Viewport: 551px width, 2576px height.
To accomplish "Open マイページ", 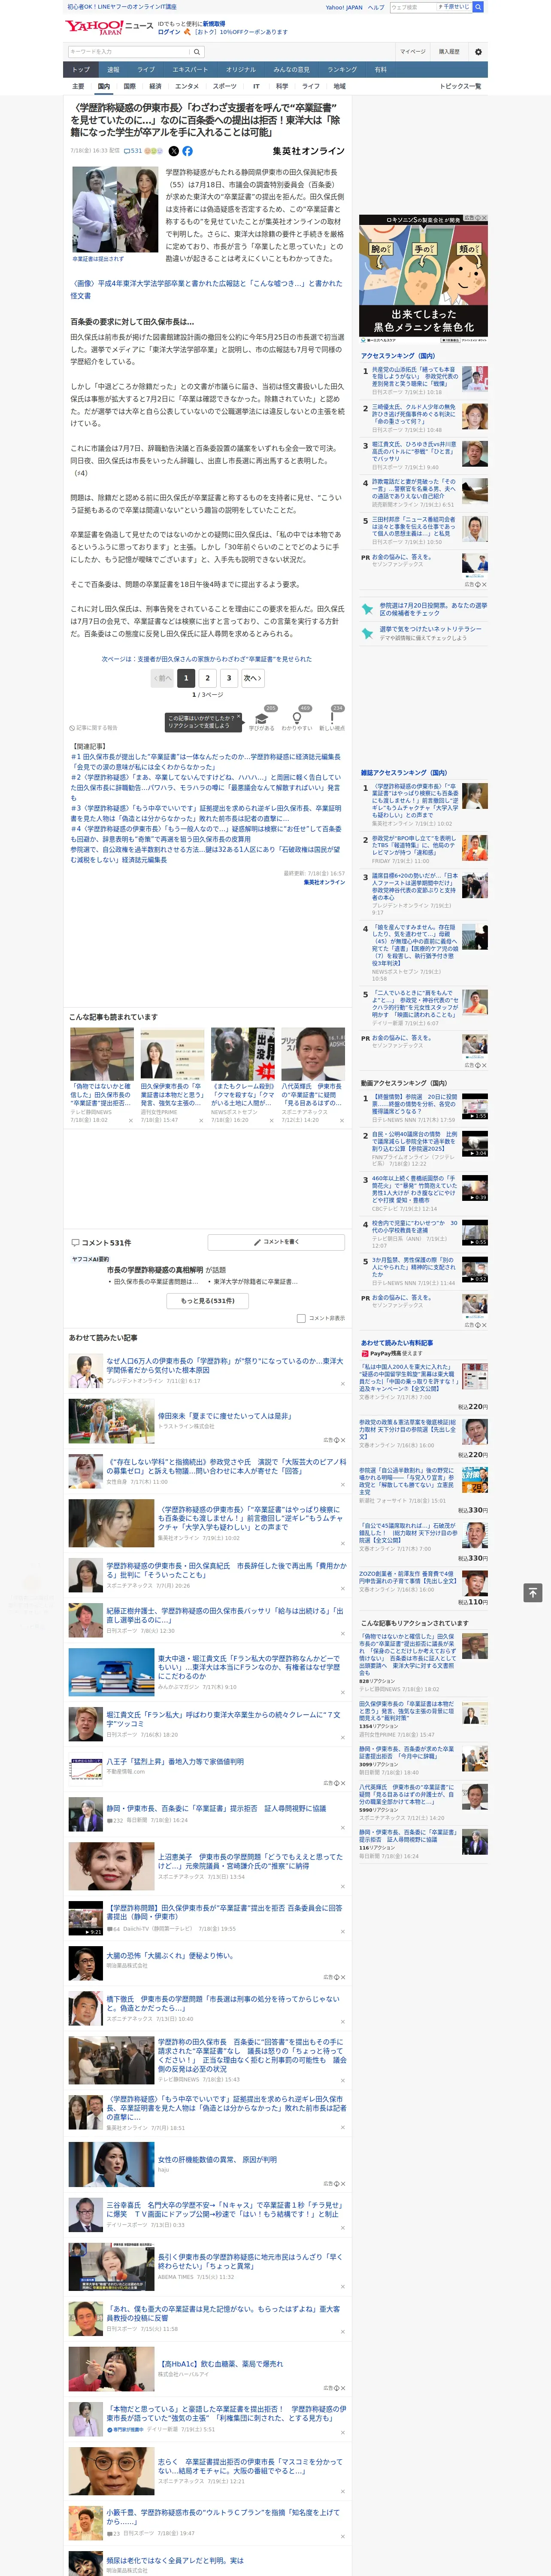I will (x=413, y=52).
